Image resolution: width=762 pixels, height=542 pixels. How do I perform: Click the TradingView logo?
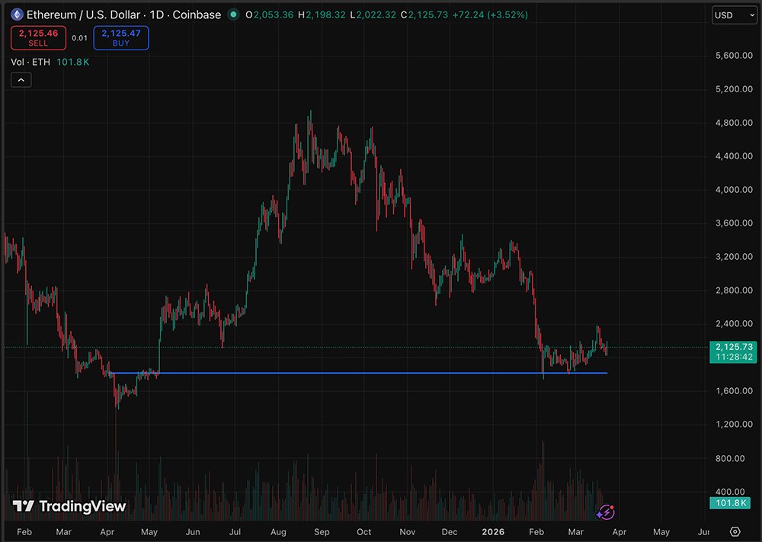pyautogui.click(x=69, y=506)
